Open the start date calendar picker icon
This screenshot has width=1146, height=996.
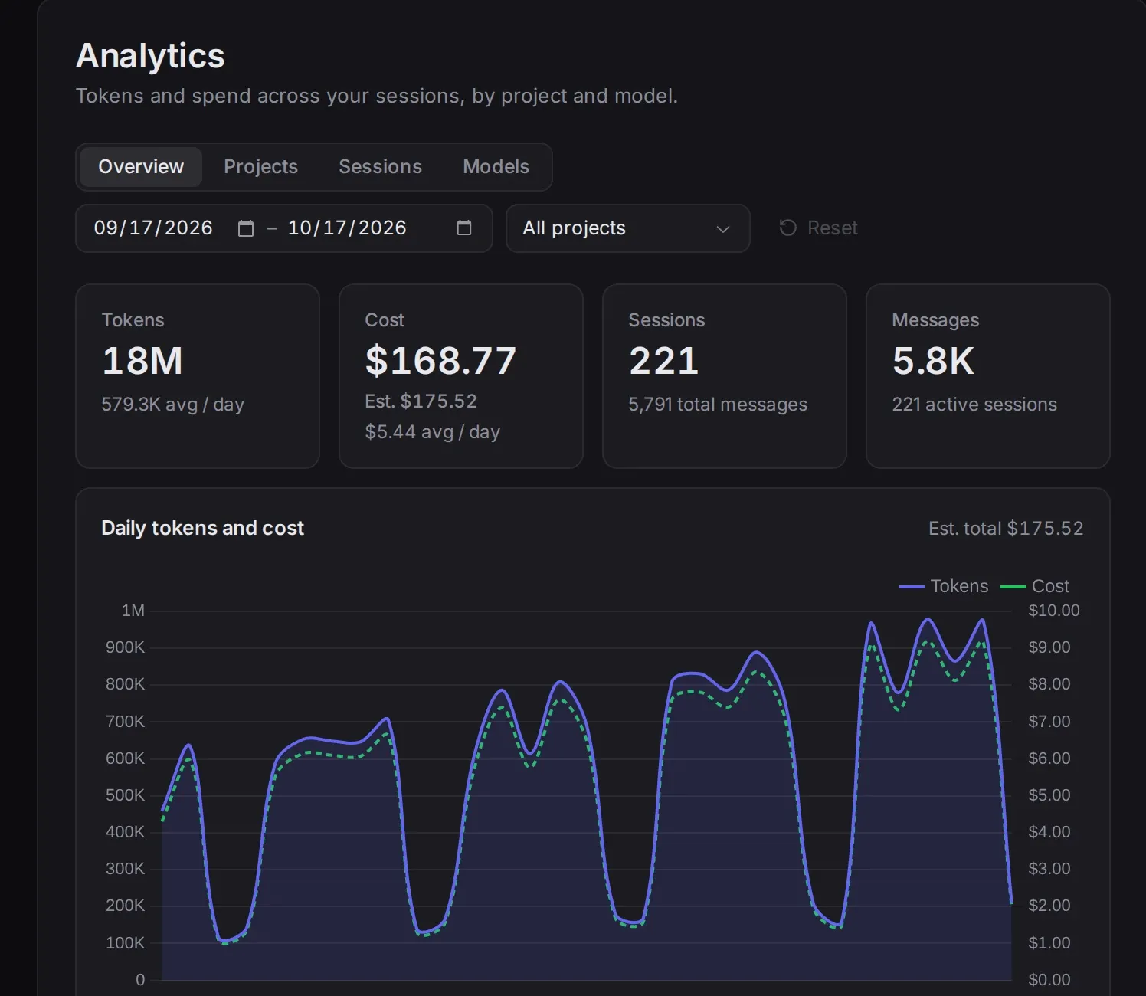tap(246, 228)
